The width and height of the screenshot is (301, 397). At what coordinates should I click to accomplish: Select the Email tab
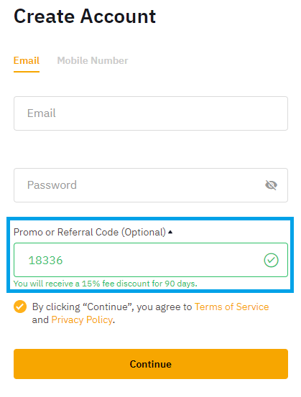27,61
